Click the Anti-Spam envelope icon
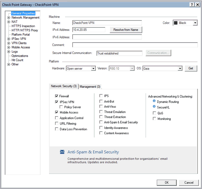202x189 pixels. (62, 152)
